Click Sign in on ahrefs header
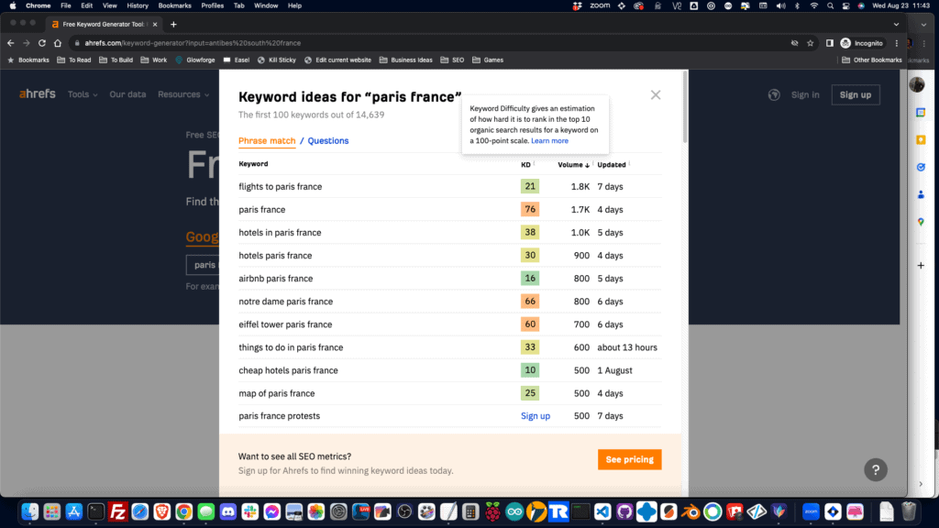This screenshot has height=528, width=939. 805,94
